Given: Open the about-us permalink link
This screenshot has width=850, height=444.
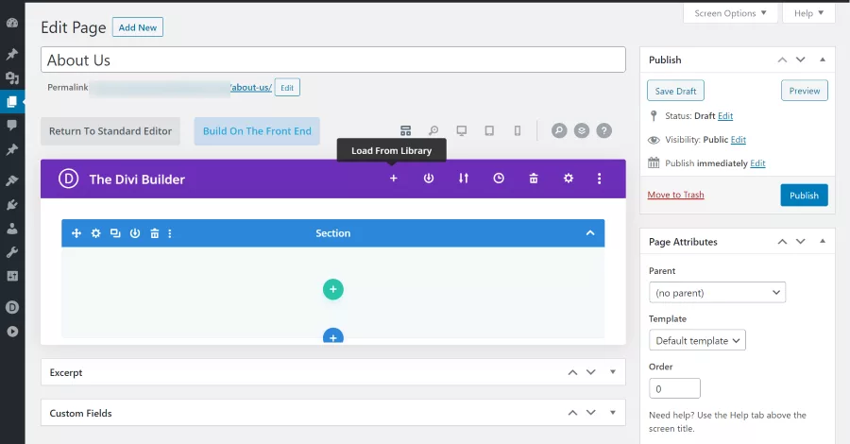Looking at the screenshot, I should (x=251, y=87).
